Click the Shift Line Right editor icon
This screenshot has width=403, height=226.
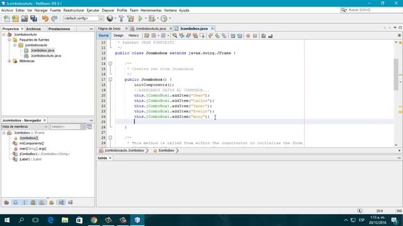(239, 36)
